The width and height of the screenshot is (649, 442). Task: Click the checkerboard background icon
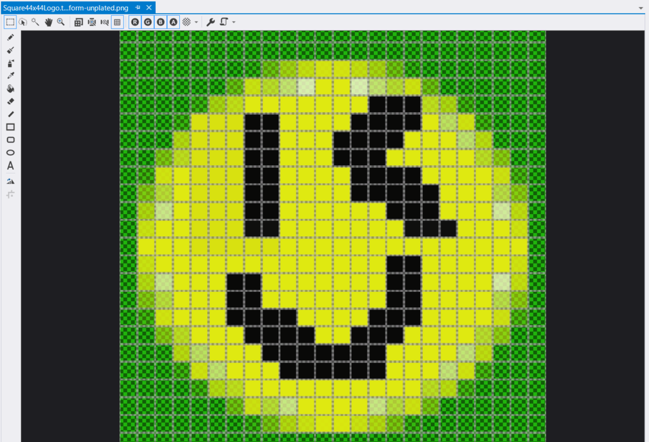click(x=187, y=22)
